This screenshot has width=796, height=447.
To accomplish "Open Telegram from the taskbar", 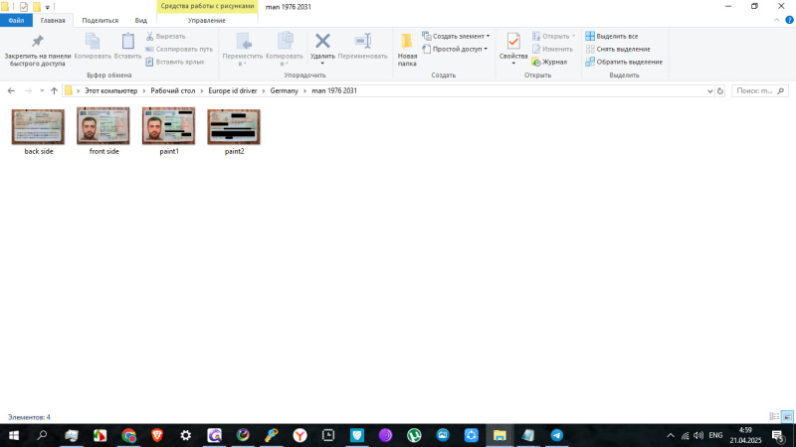I will [x=557, y=435].
